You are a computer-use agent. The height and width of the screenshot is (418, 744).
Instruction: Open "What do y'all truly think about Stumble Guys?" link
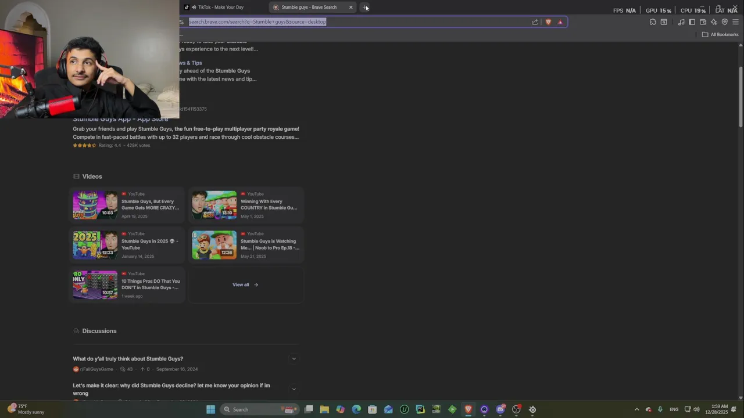click(128, 359)
